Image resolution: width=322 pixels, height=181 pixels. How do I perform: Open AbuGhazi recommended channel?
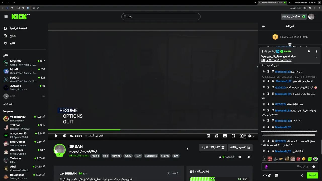[24, 152]
